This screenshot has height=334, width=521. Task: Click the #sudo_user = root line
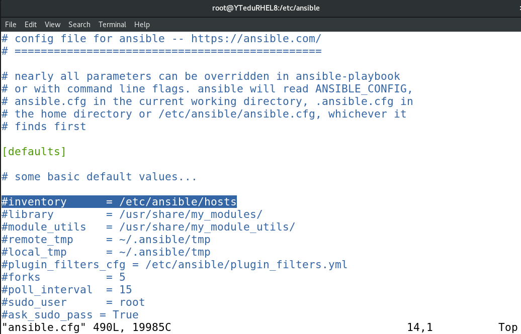[73, 302]
